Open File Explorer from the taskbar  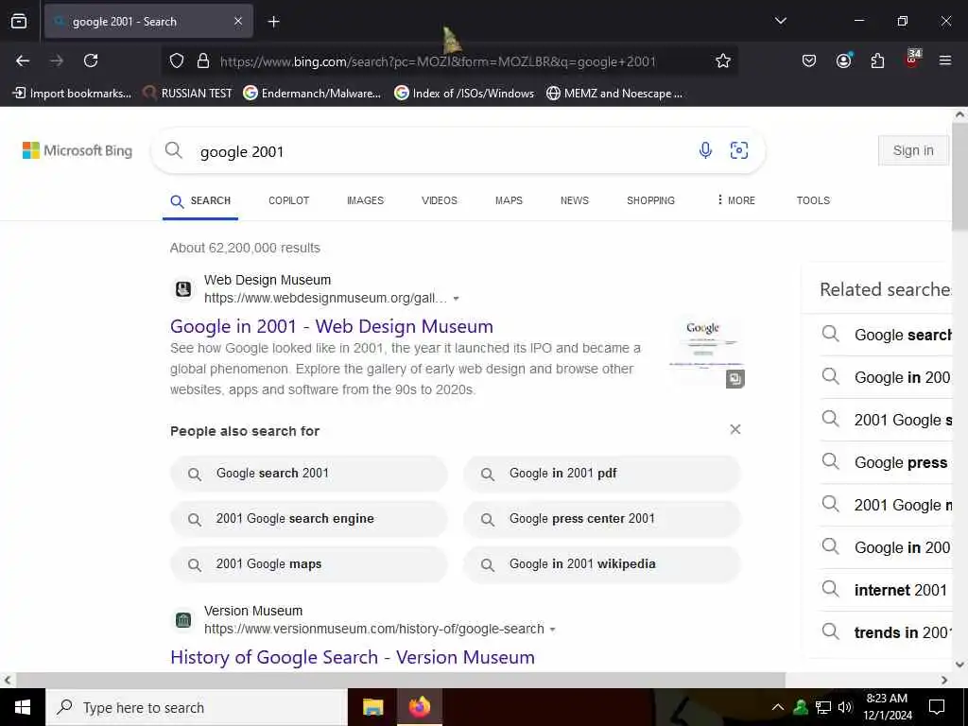372,707
